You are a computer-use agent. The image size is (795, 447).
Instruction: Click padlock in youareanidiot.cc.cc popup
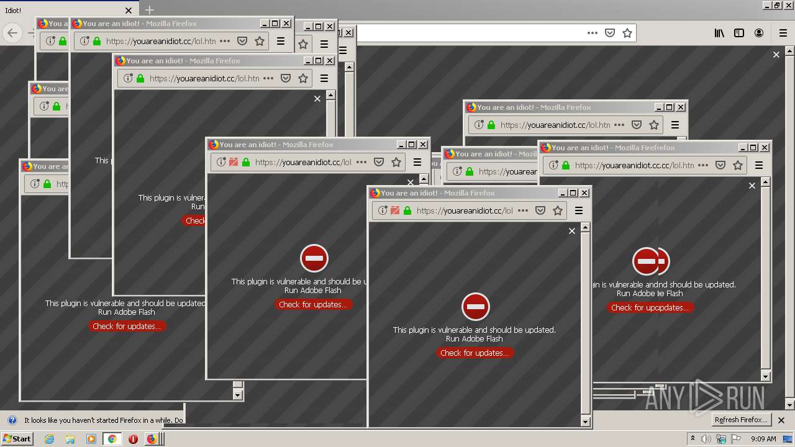[x=566, y=165]
